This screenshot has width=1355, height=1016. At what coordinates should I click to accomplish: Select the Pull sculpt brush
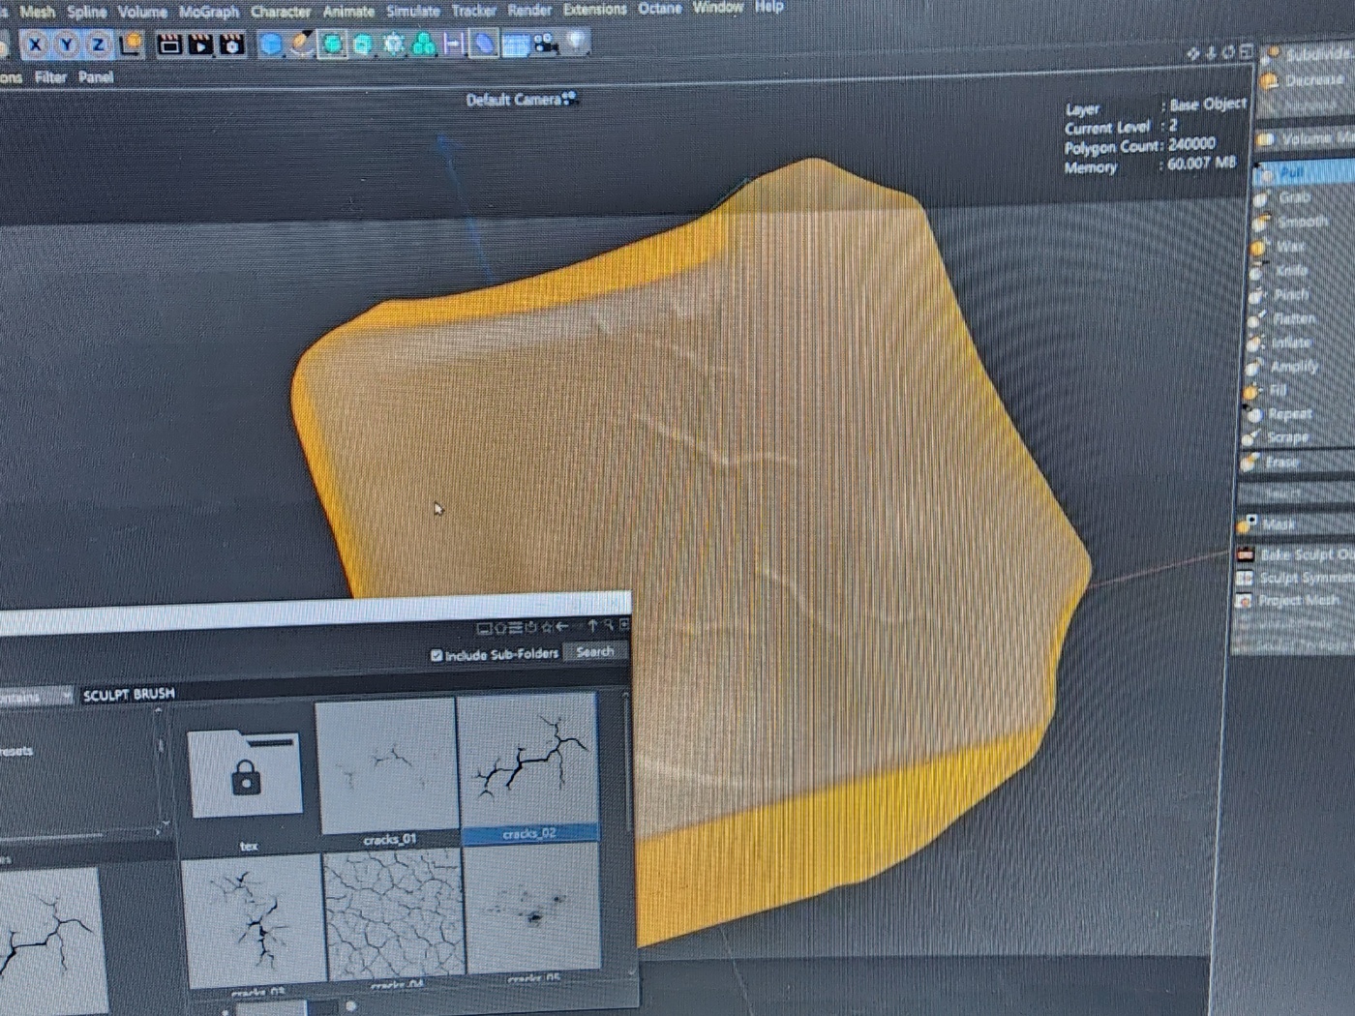click(1304, 172)
